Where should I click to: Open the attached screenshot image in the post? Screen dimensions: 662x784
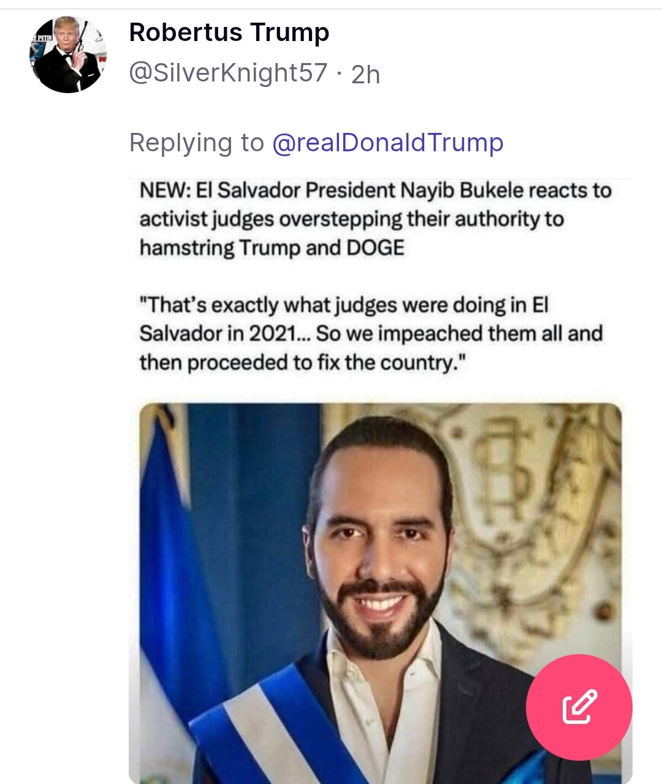tap(380, 478)
